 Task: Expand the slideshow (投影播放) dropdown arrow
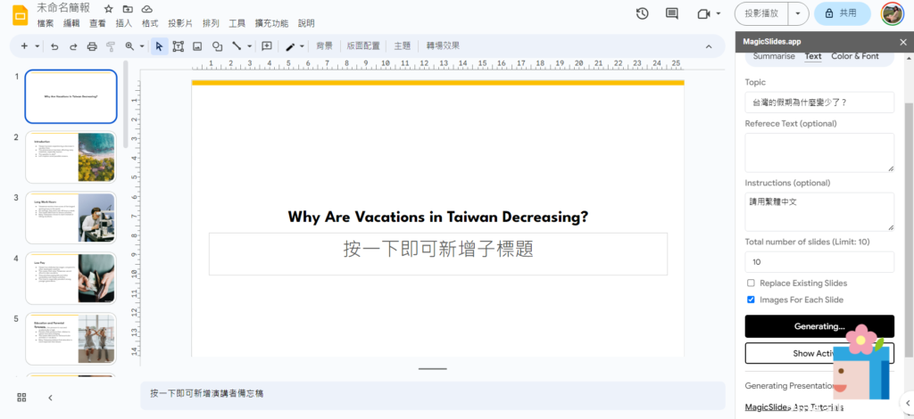point(797,13)
